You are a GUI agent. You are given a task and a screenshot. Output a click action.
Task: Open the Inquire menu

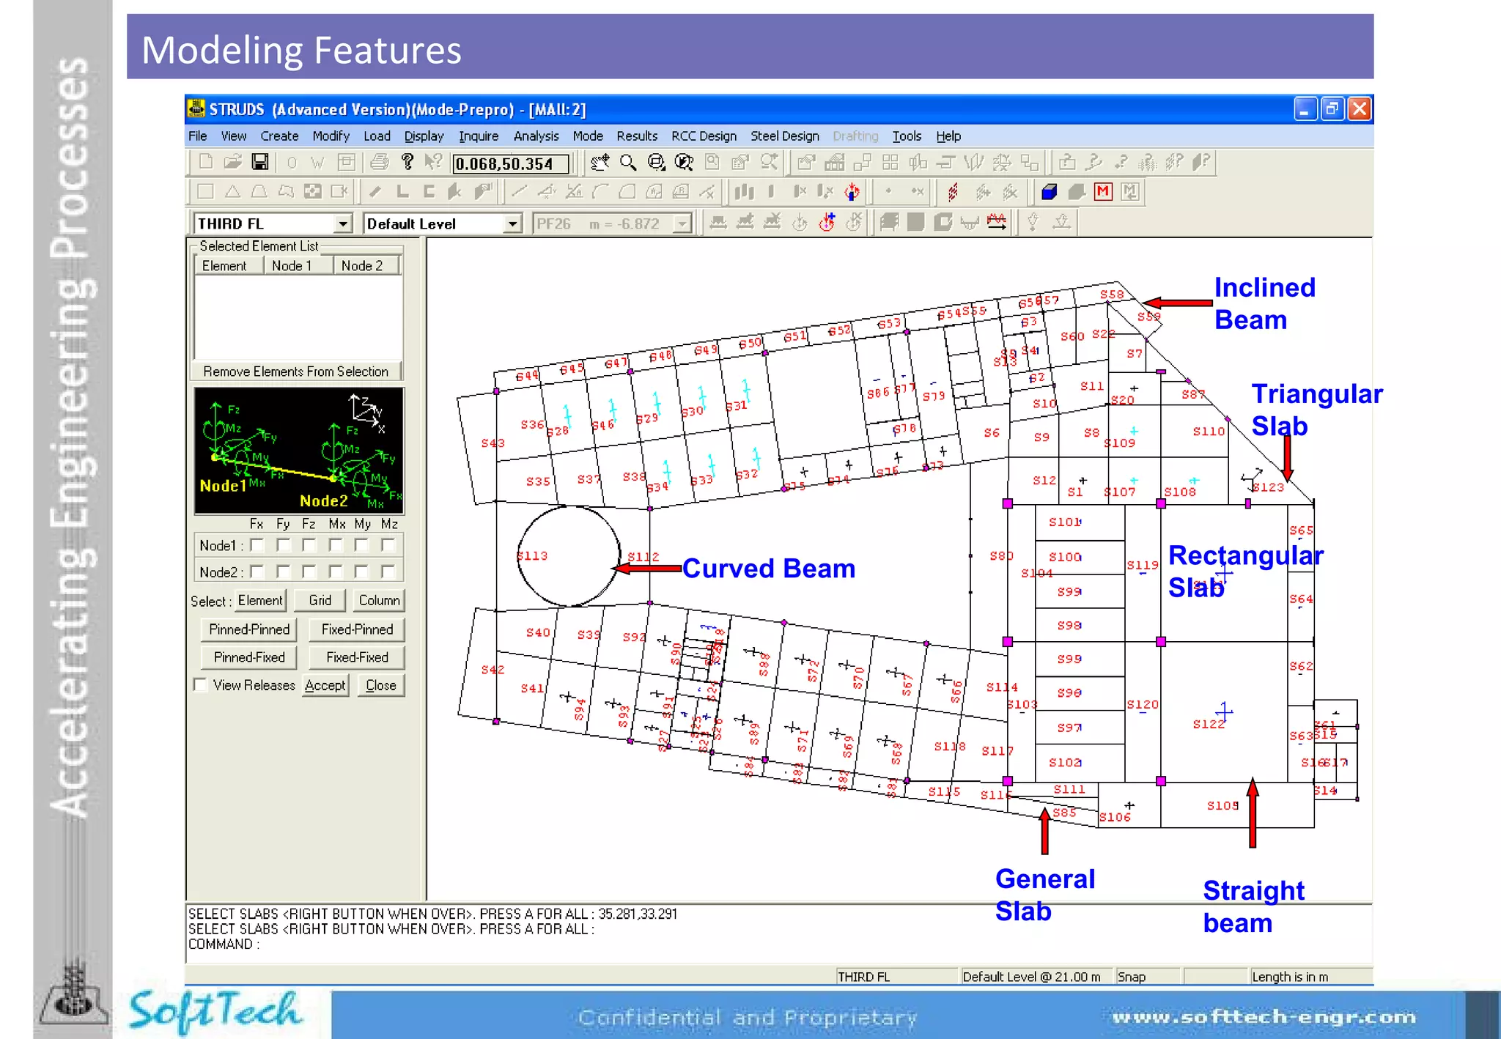tap(479, 136)
